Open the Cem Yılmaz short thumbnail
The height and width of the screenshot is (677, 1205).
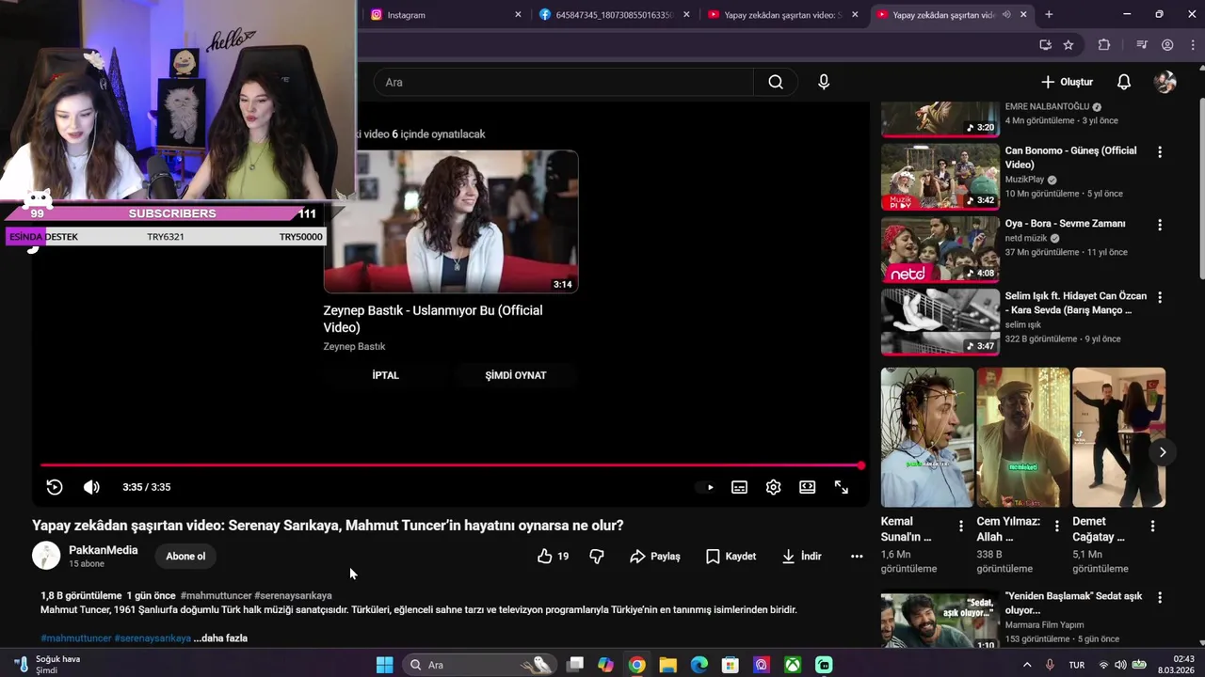click(1023, 437)
